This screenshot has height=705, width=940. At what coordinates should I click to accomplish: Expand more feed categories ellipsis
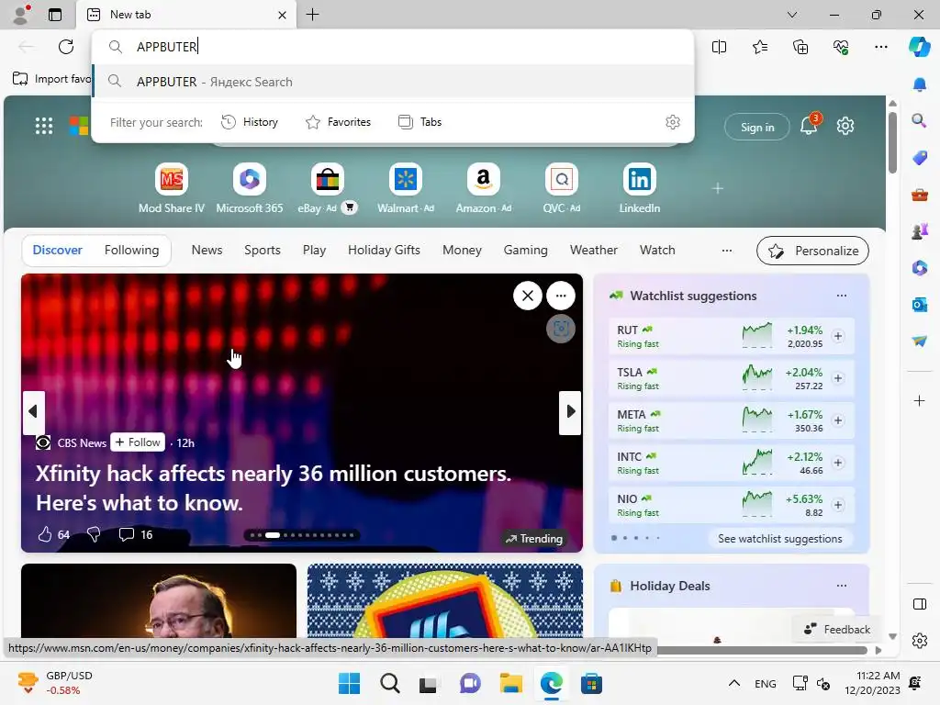click(x=727, y=251)
